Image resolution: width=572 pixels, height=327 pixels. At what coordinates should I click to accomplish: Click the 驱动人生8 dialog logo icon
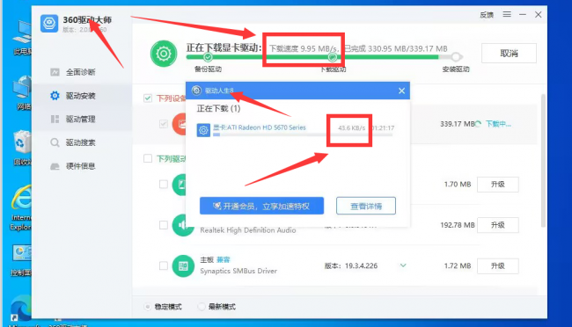pyautogui.click(x=196, y=90)
